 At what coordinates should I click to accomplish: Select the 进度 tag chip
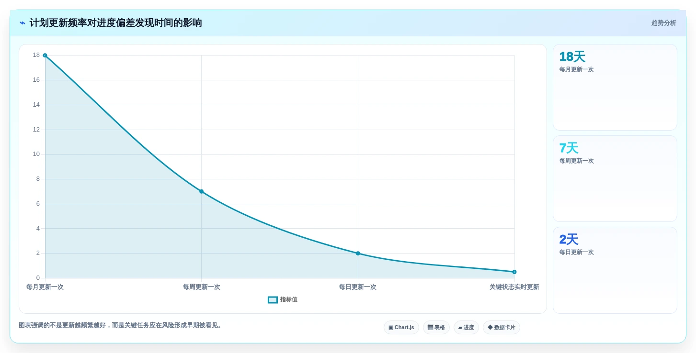point(466,328)
